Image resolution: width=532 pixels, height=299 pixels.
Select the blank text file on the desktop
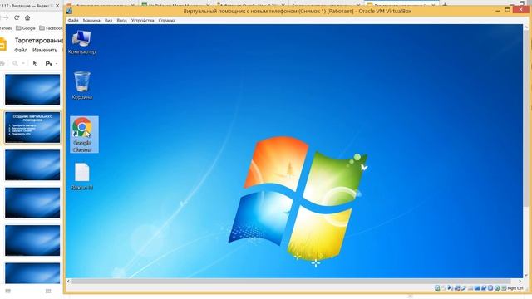click(82, 176)
